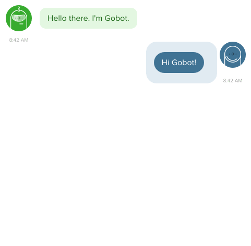Viewport: 251px width, 246px height.
Task: Click the 8:42 AM timestamp under the user avatar
Action: pyautogui.click(x=233, y=81)
